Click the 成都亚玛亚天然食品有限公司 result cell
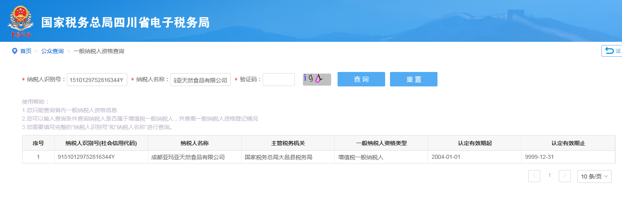 pos(188,157)
